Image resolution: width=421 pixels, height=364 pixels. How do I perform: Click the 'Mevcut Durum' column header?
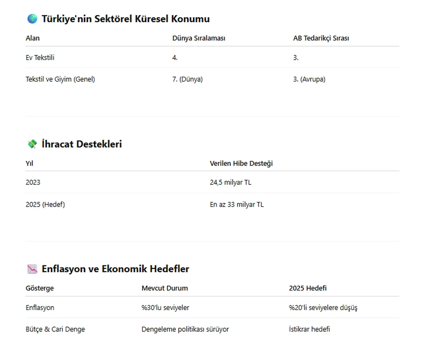164,288
